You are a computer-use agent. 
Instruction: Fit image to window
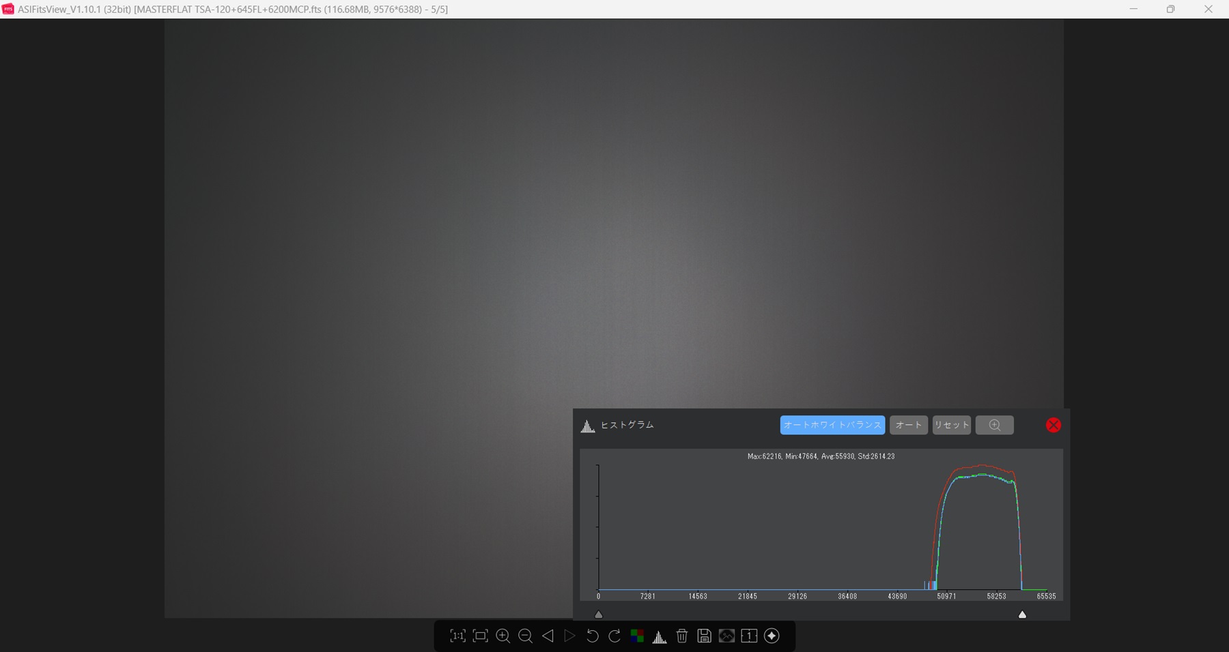(480, 636)
